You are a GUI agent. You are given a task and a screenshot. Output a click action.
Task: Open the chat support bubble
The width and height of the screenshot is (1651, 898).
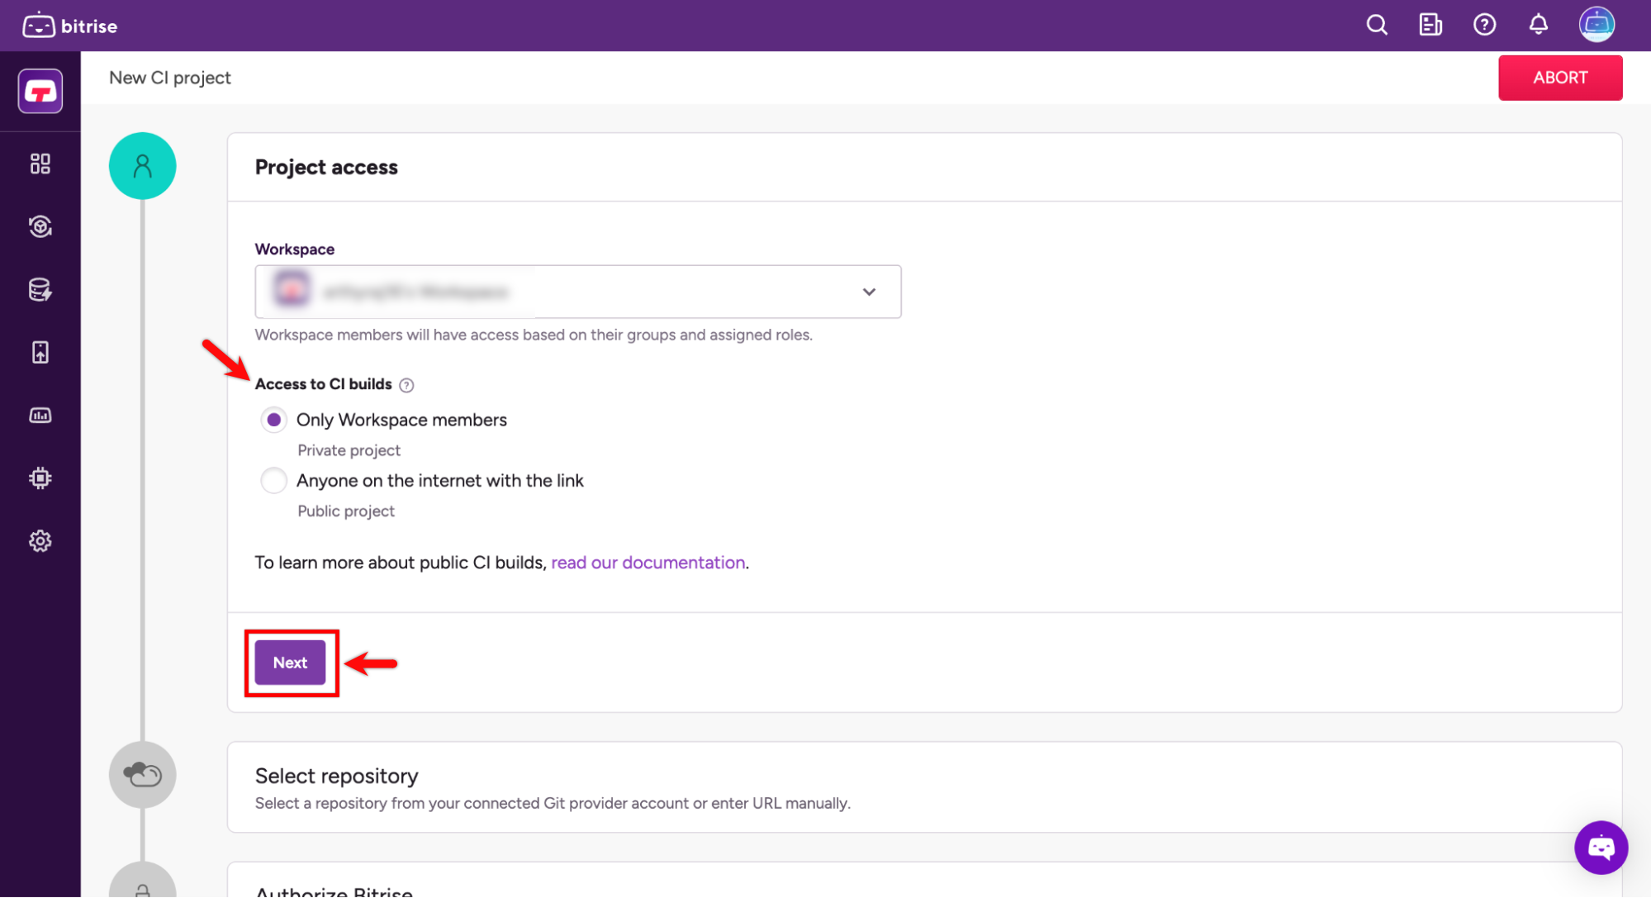coord(1601,848)
